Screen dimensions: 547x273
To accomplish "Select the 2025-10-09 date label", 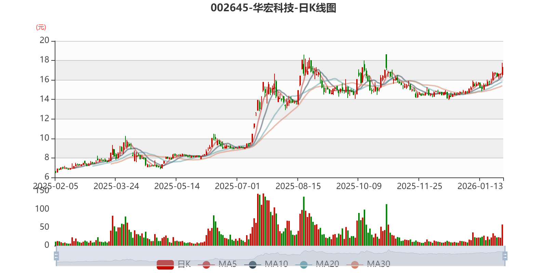I will 359,186.
